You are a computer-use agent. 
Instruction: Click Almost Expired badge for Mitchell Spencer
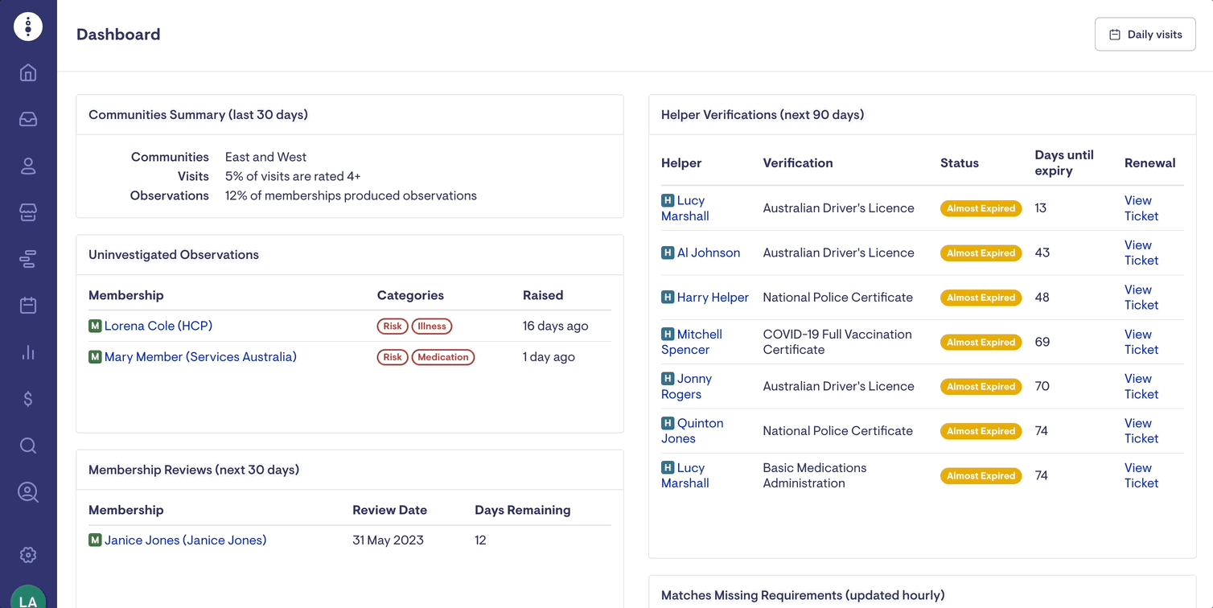click(x=981, y=343)
